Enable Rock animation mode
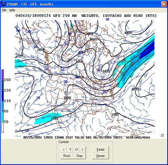This screenshot has height=165, width=168. tap(67, 156)
